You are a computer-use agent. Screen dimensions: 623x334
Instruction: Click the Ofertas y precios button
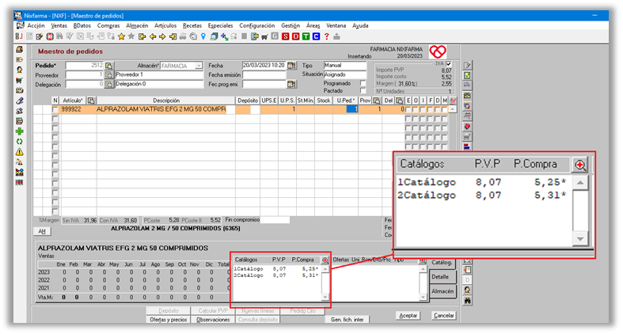(169, 320)
